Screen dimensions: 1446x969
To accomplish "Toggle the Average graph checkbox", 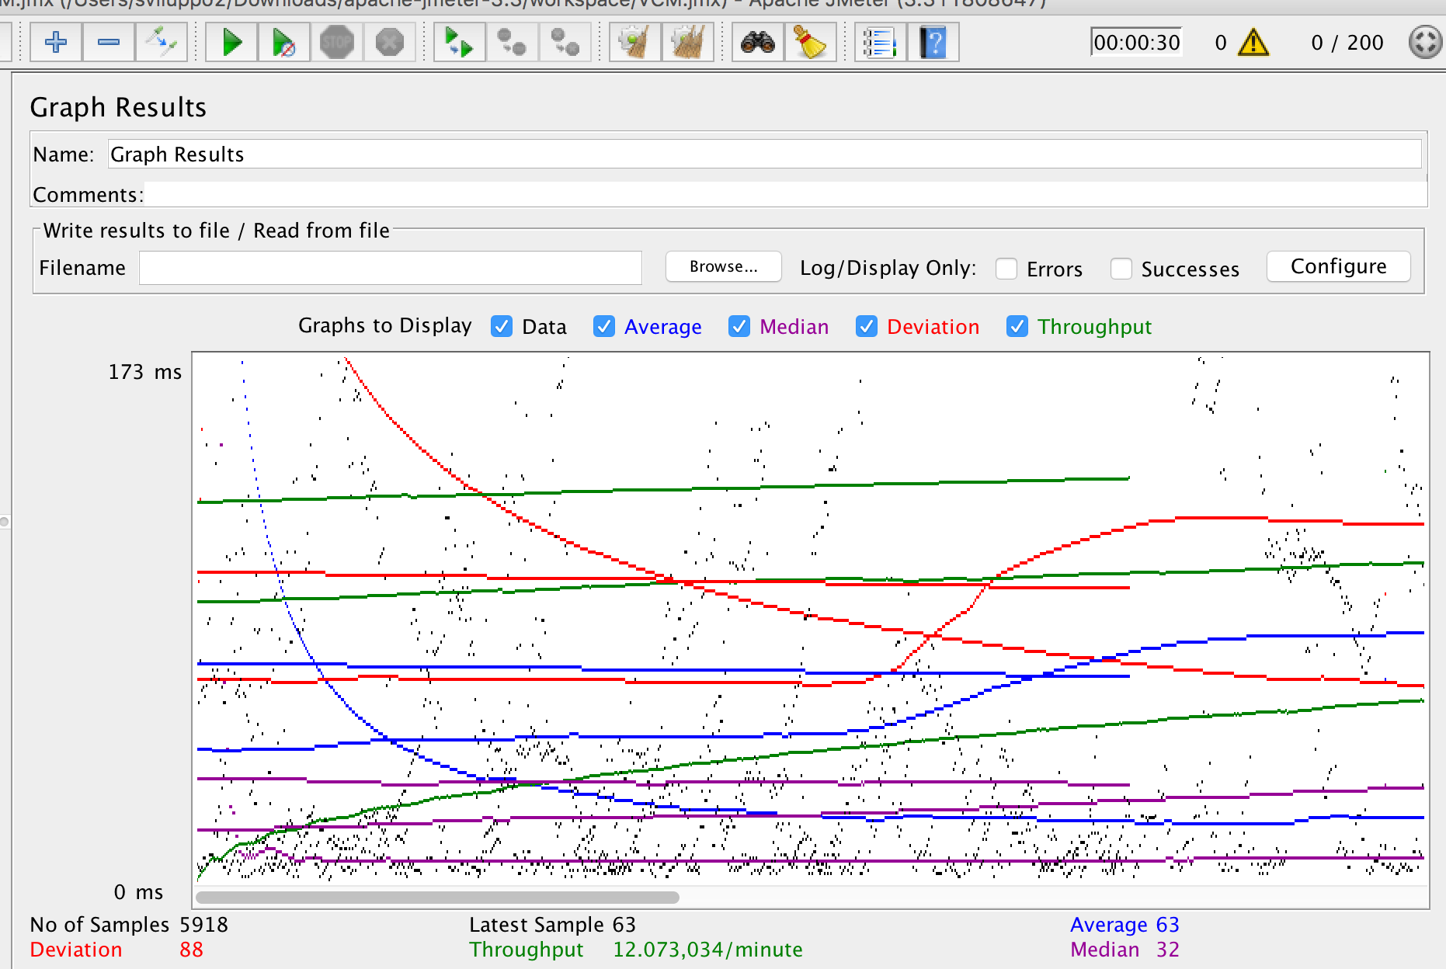I will (604, 326).
